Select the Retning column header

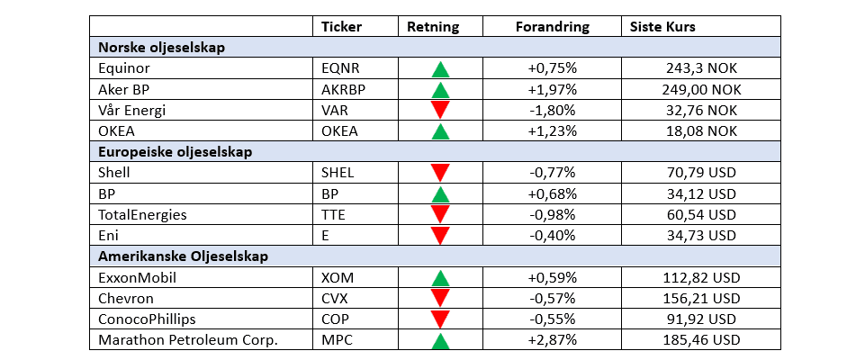(432, 27)
